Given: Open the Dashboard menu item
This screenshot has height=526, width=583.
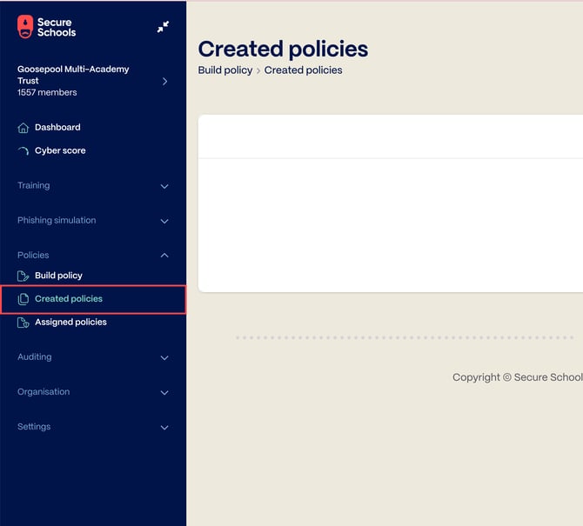Looking at the screenshot, I should [x=57, y=128].
